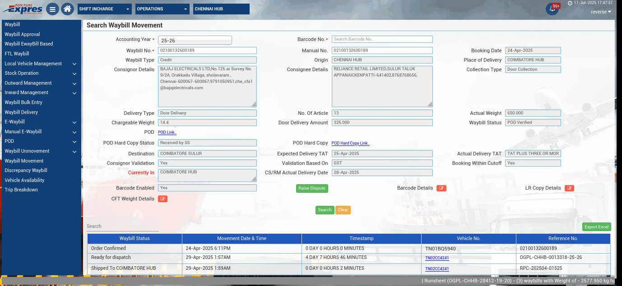Select Discrepancy Waybill from sidebar
622x286 pixels.
(x=26, y=171)
